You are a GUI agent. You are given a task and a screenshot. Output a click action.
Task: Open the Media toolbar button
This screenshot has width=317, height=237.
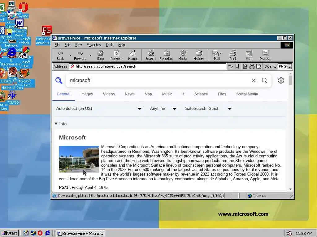coord(183,55)
